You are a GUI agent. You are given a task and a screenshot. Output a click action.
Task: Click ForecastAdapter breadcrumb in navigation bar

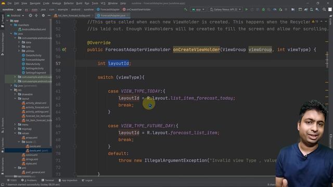pos(108,9)
